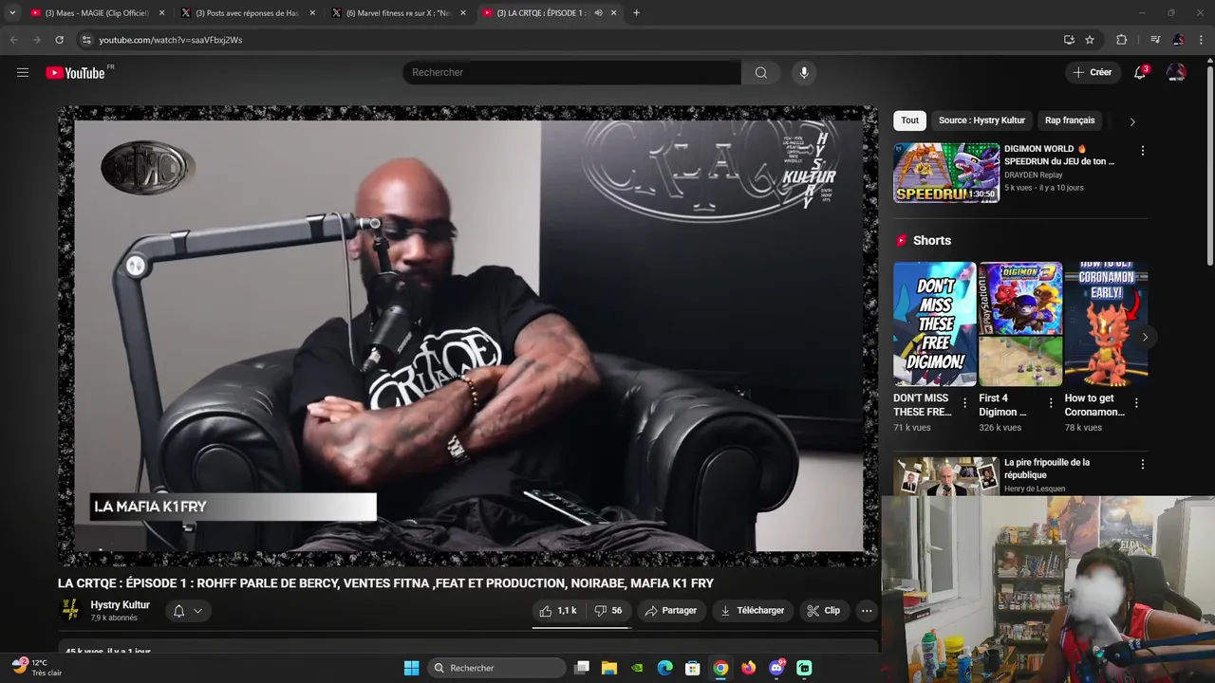Install app icon in the address bar
Screen dimensions: 1215x683
point(1069,40)
